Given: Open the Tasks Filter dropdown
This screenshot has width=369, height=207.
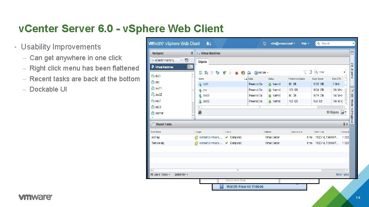Looking at the screenshot, I should 181,174.
